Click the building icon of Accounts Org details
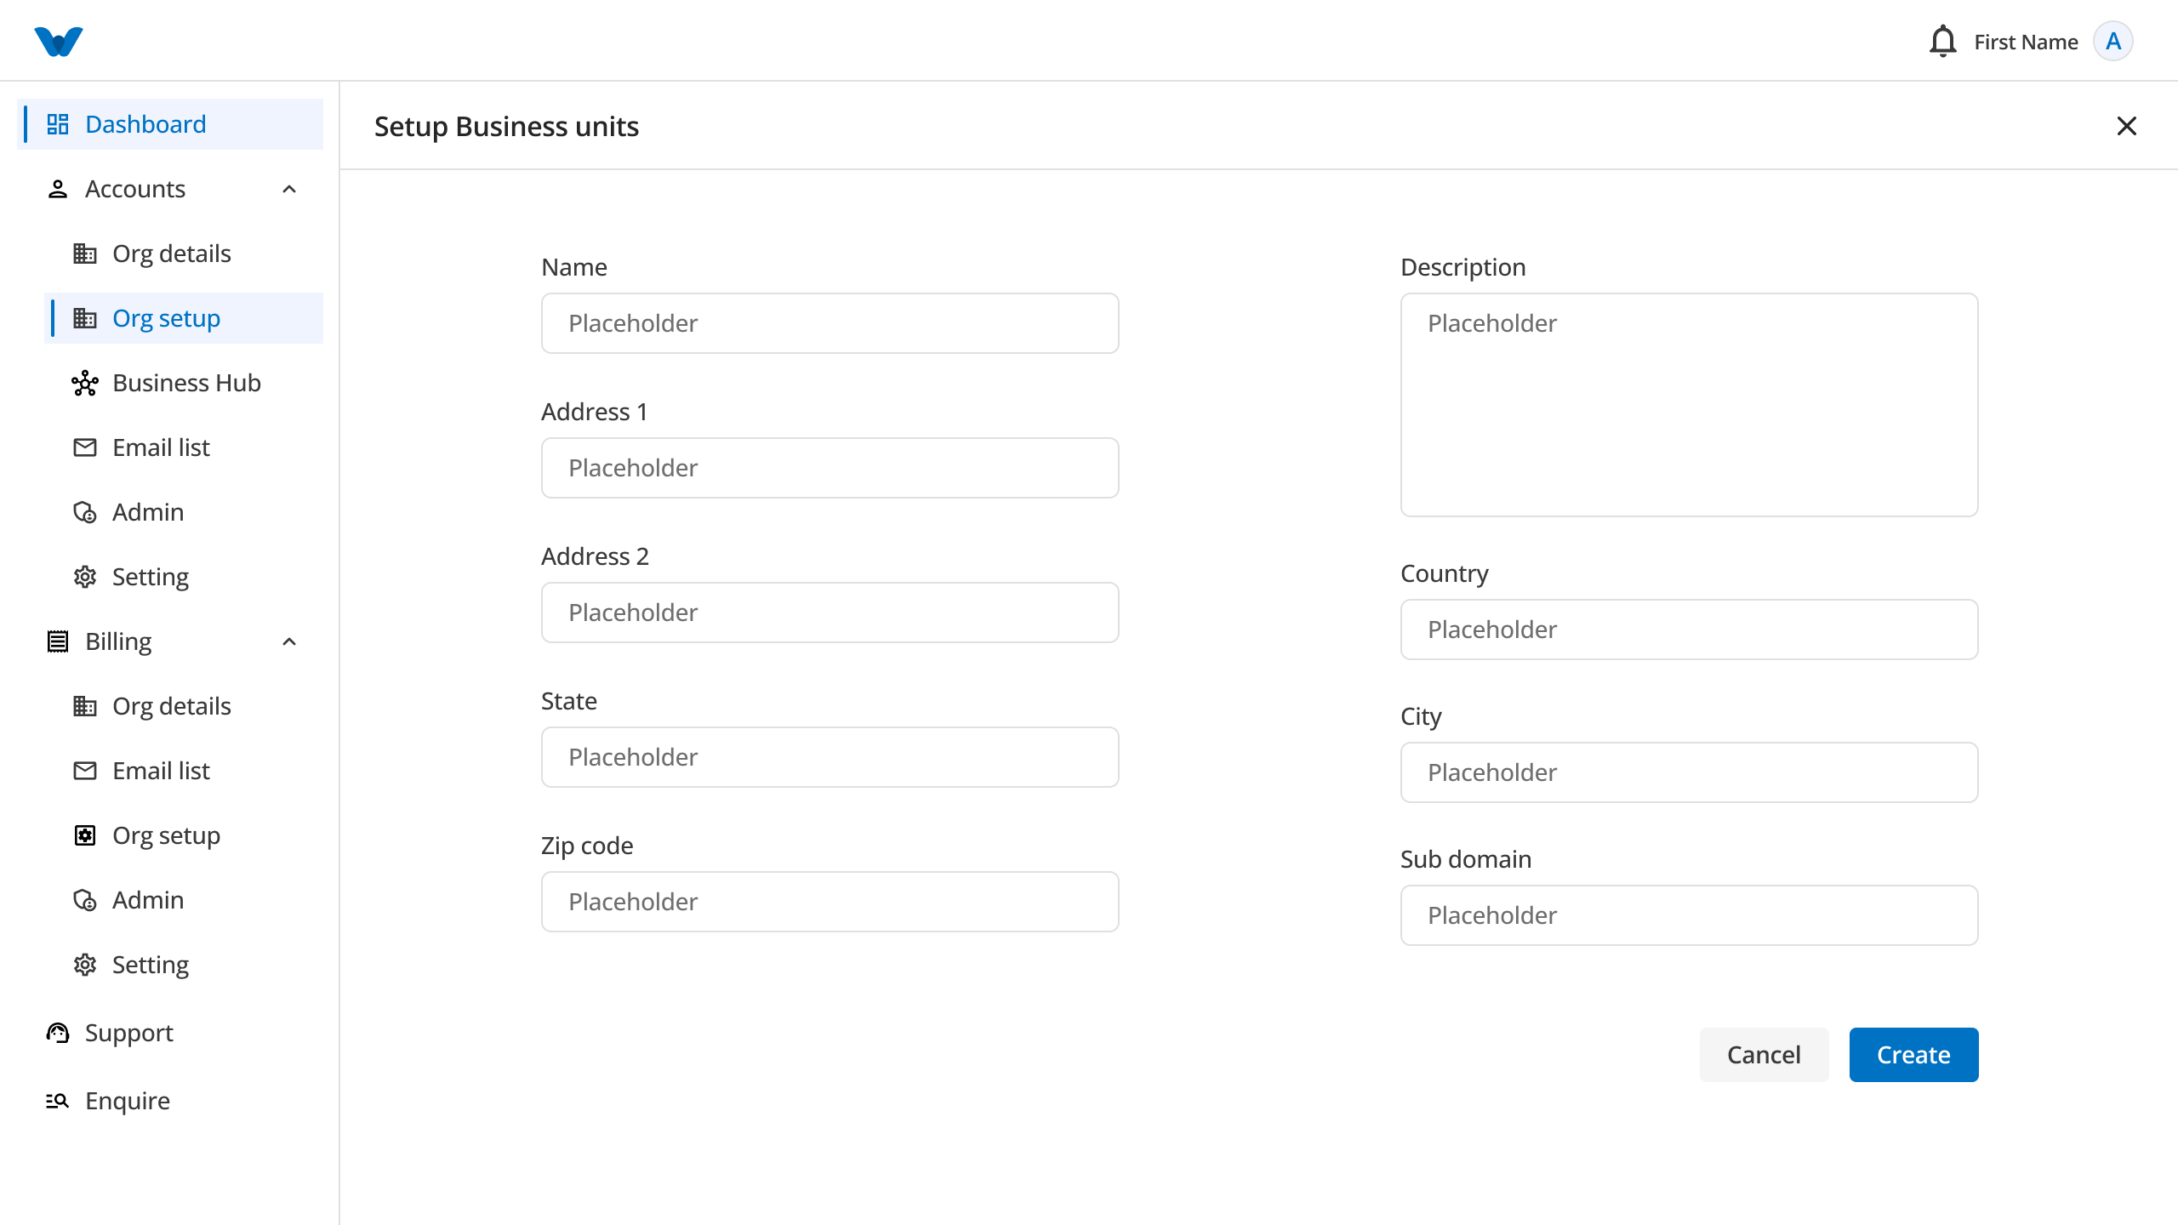2178x1225 pixels. 85,254
